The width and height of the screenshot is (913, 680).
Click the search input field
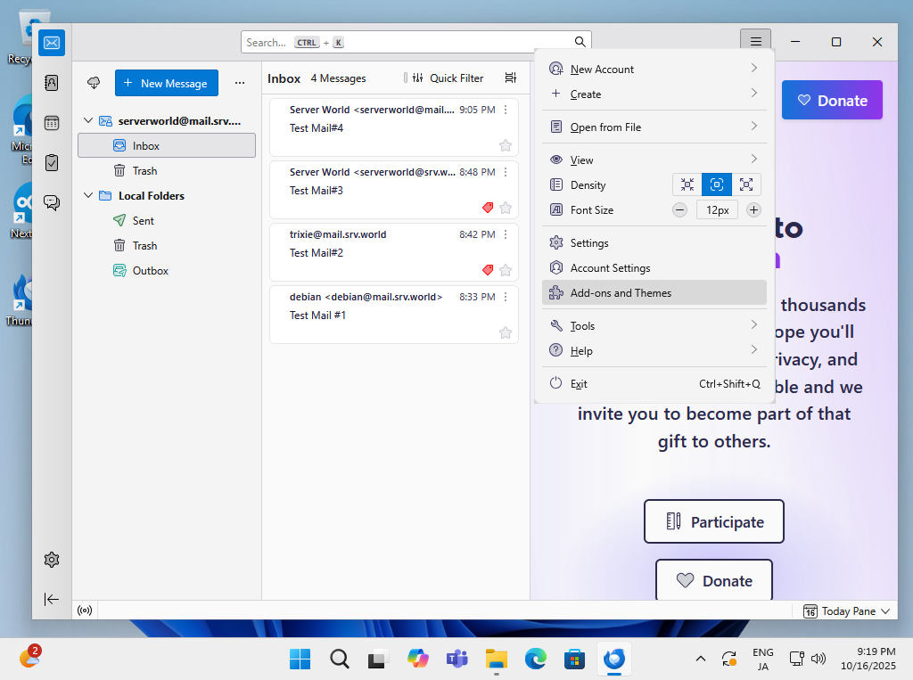pos(406,42)
